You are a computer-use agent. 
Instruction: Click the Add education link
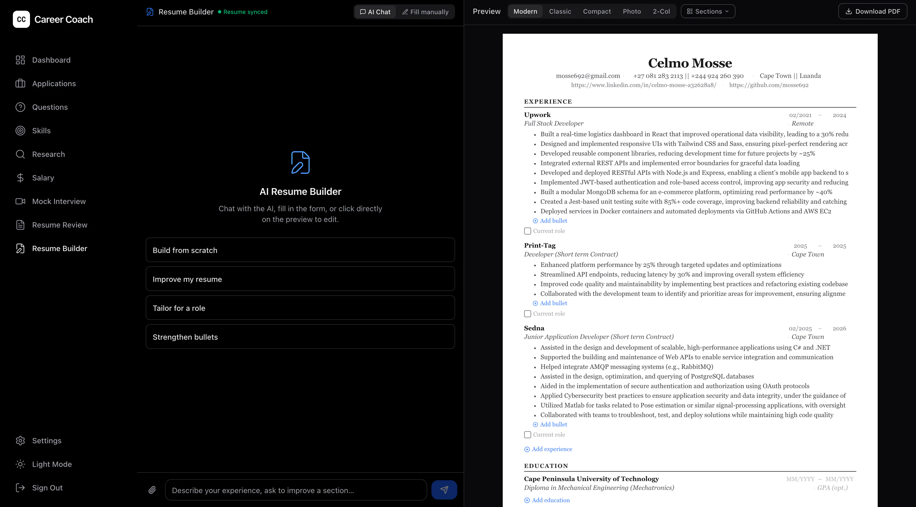(547, 500)
